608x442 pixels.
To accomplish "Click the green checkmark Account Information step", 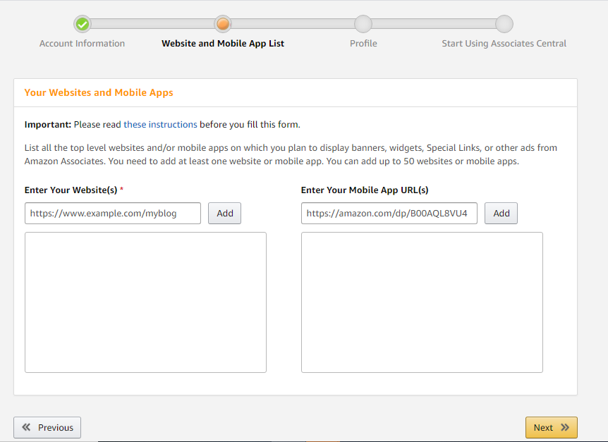I will 83,25.
